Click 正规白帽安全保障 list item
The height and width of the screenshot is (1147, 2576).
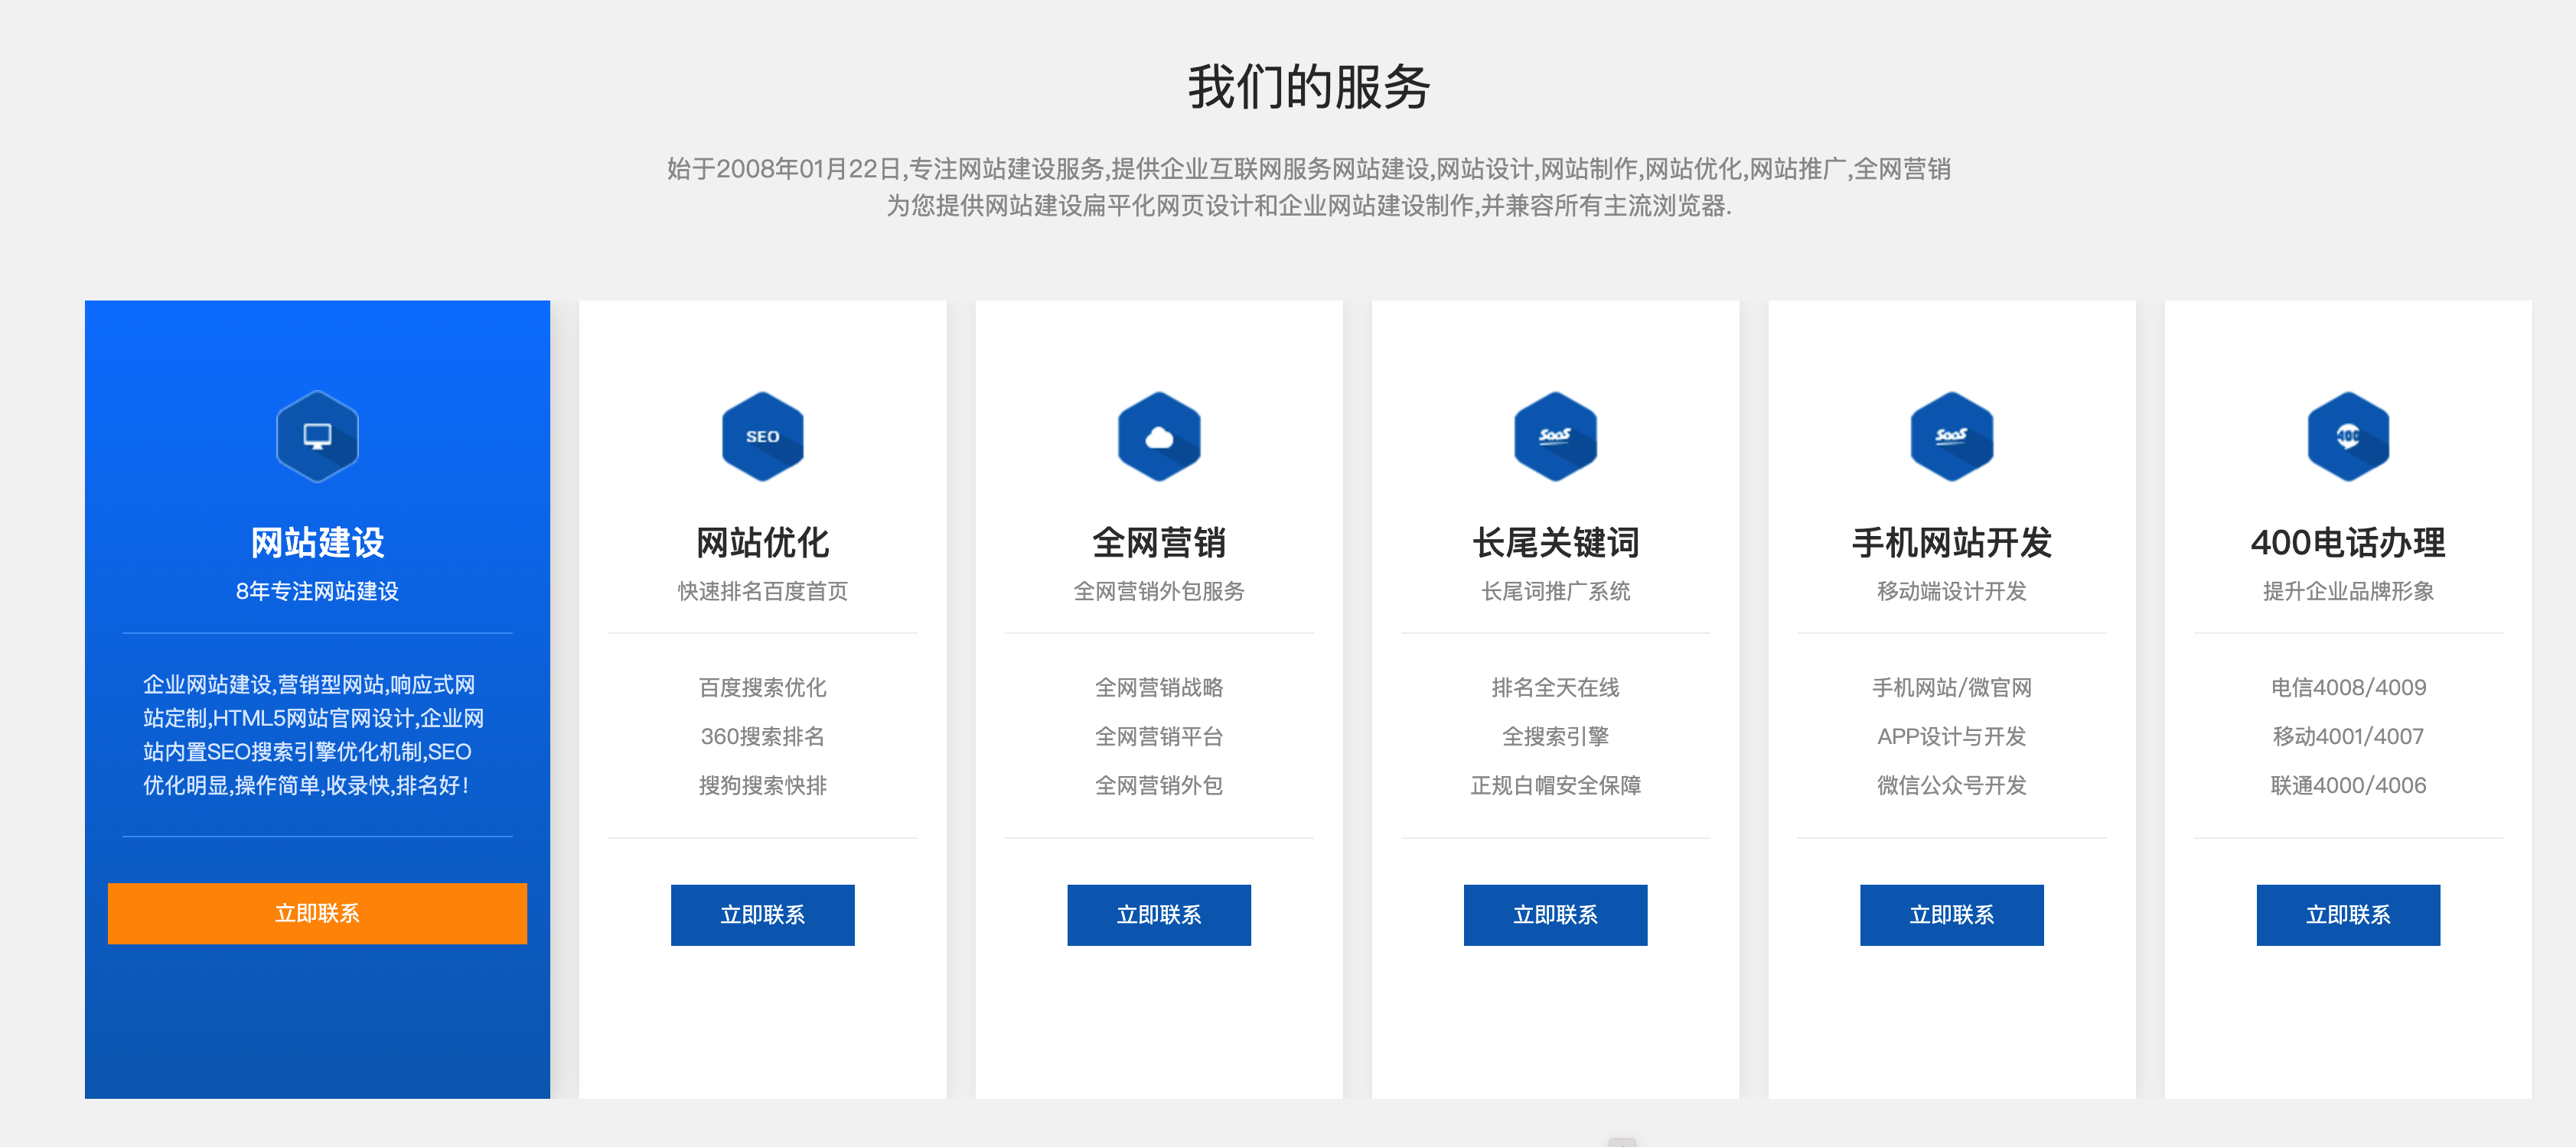1555,785
